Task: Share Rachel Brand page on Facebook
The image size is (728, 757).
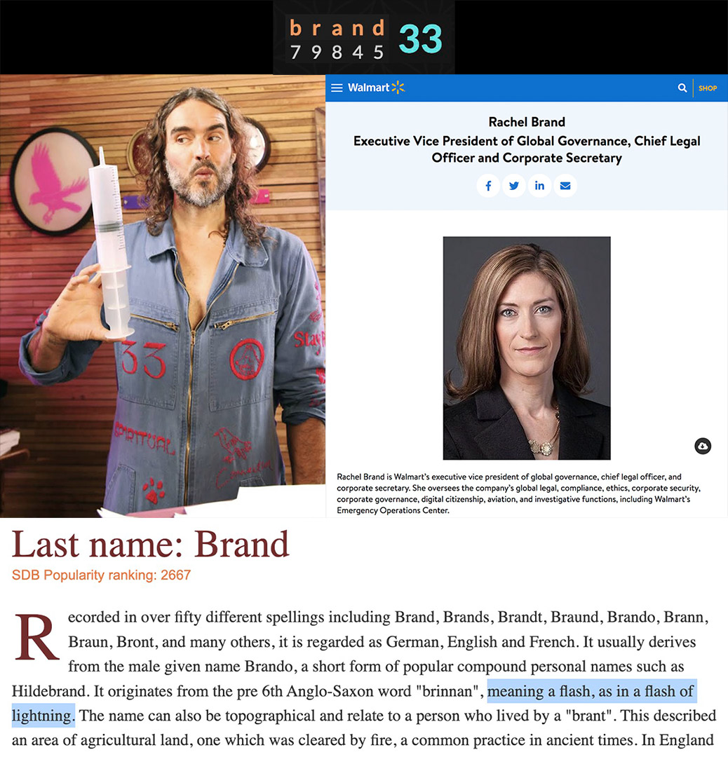Action: pos(488,186)
